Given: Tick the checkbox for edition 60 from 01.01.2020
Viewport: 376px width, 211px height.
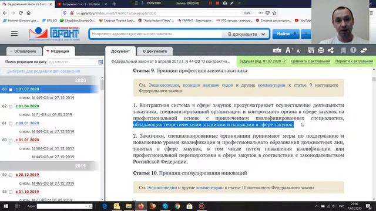Looking at the screenshot, I should point(11,141).
